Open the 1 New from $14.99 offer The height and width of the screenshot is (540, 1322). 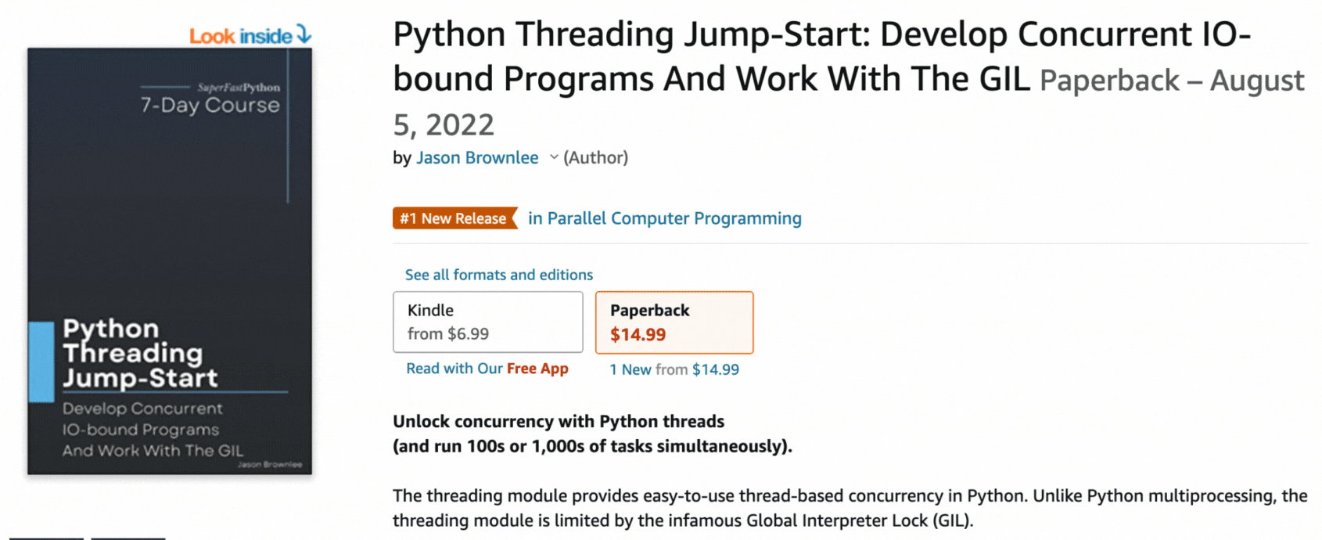pos(674,369)
